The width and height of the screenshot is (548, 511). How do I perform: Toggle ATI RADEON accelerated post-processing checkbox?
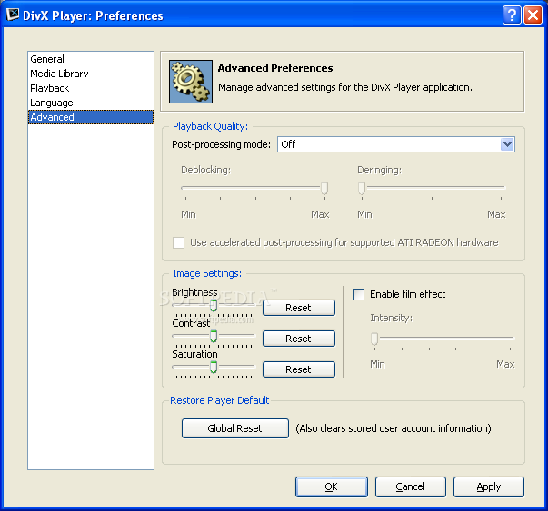point(179,242)
